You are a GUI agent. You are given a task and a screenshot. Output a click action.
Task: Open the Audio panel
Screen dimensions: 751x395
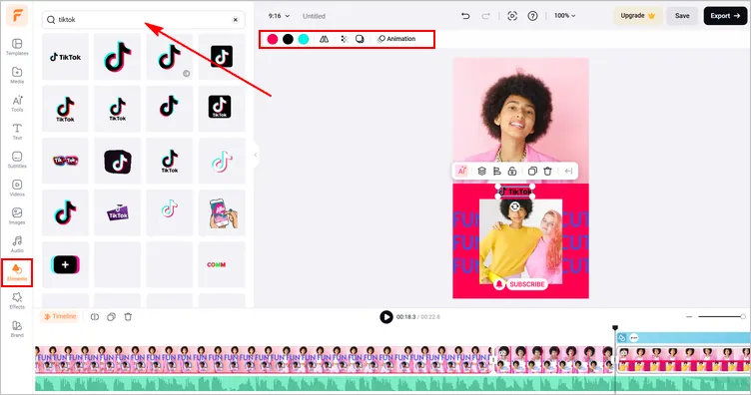point(17,244)
